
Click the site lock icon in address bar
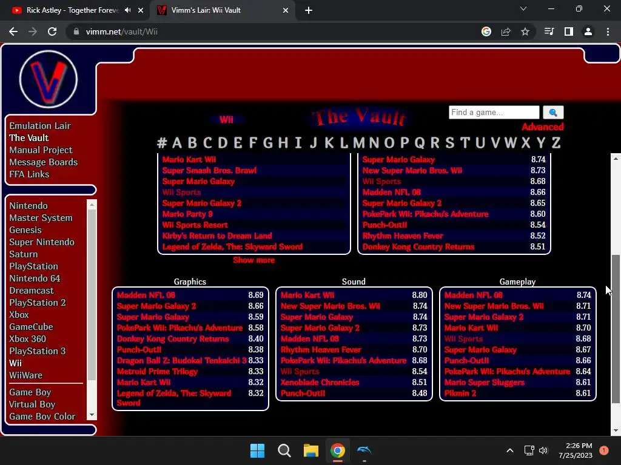click(x=76, y=31)
